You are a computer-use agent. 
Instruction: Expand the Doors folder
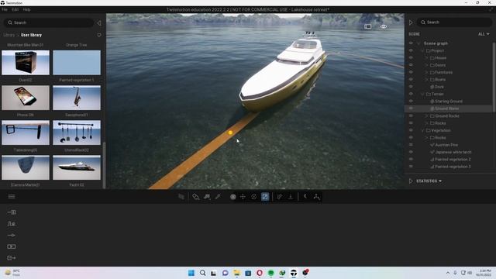click(x=426, y=65)
